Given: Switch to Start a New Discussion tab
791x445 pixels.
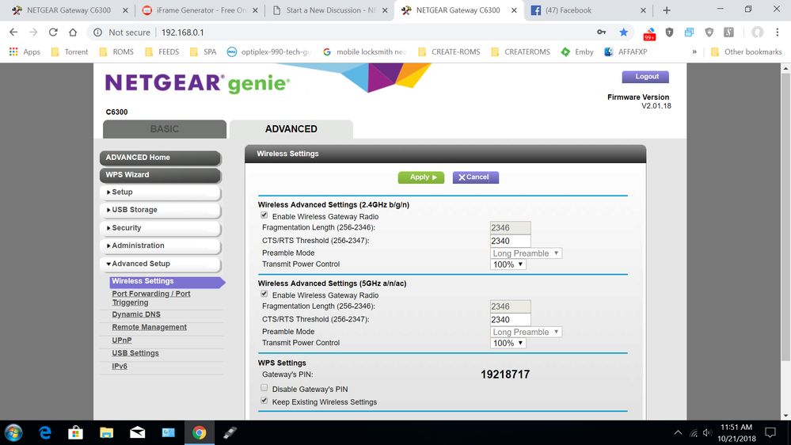Looking at the screenshot, I should click(330, 10).
